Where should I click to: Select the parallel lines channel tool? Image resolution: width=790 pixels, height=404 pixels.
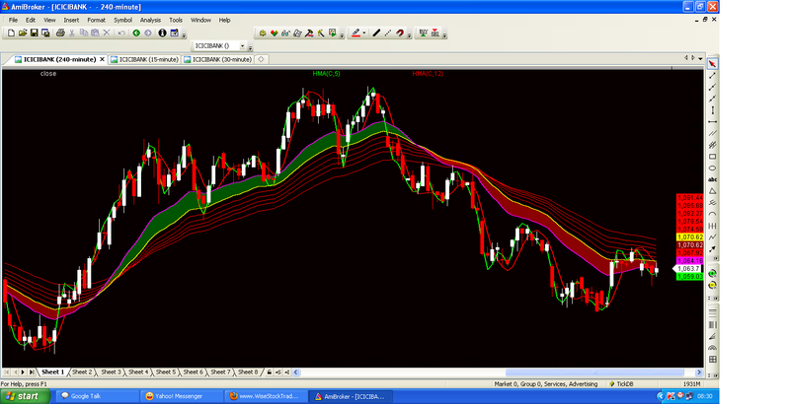712,133
